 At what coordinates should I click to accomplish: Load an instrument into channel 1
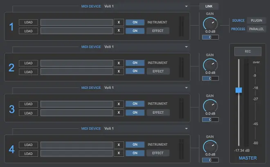28,22
